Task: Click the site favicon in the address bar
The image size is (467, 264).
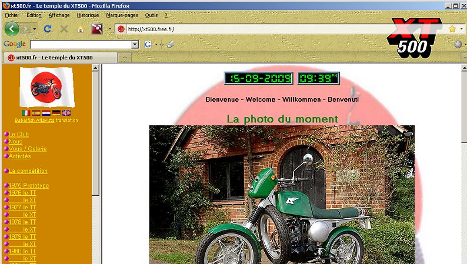Action: (x=121, y=29)
